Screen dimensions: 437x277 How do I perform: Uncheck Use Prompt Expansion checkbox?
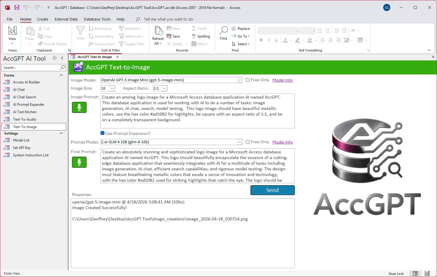click(103, 133)
